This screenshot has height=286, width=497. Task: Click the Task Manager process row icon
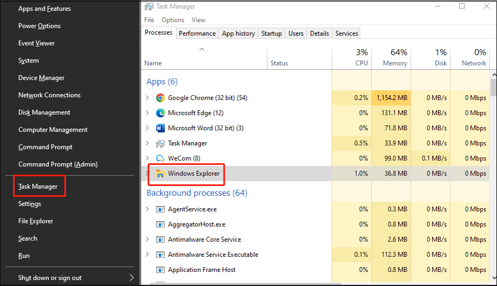coord(161,143)
